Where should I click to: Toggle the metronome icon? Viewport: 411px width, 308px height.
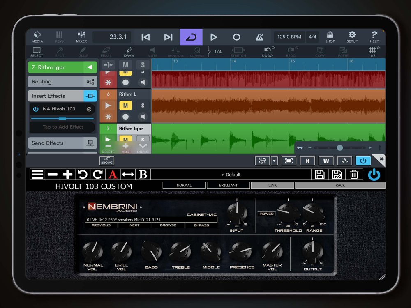(x=259, y=37)
